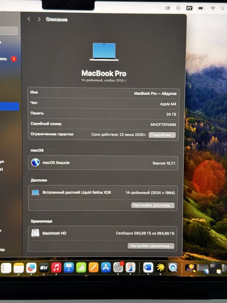Select serial number MHCF73Y4WM
This screenshot has width=227, height=303.
(163, 125)
